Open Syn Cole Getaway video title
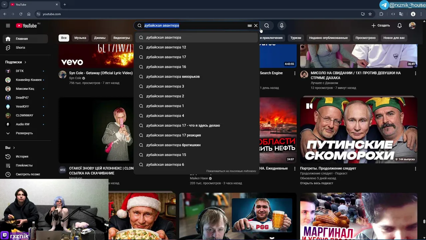Image resolution: width=426 pixels, height=240 pixels. click(101, 73)
